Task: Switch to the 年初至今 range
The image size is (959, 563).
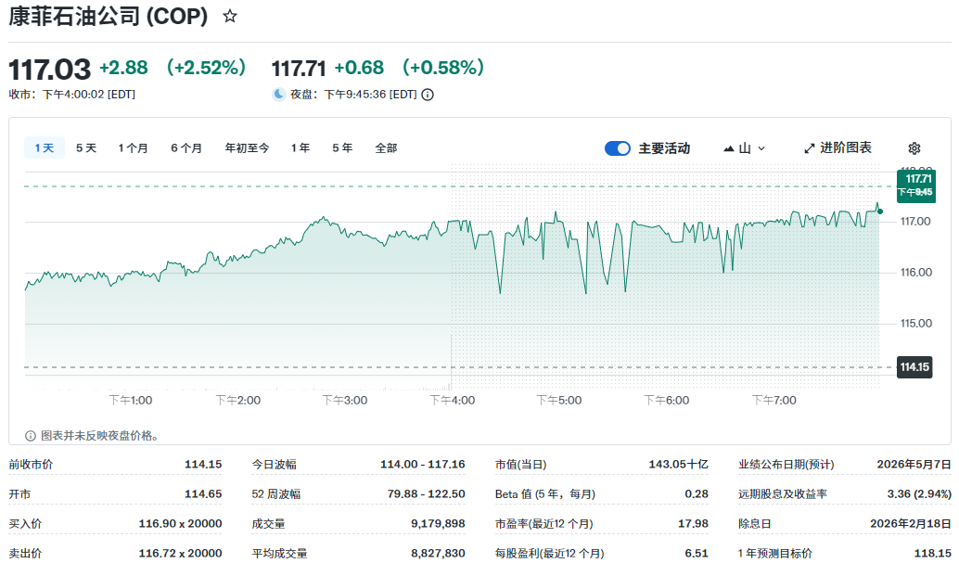Action: (247, 147)
